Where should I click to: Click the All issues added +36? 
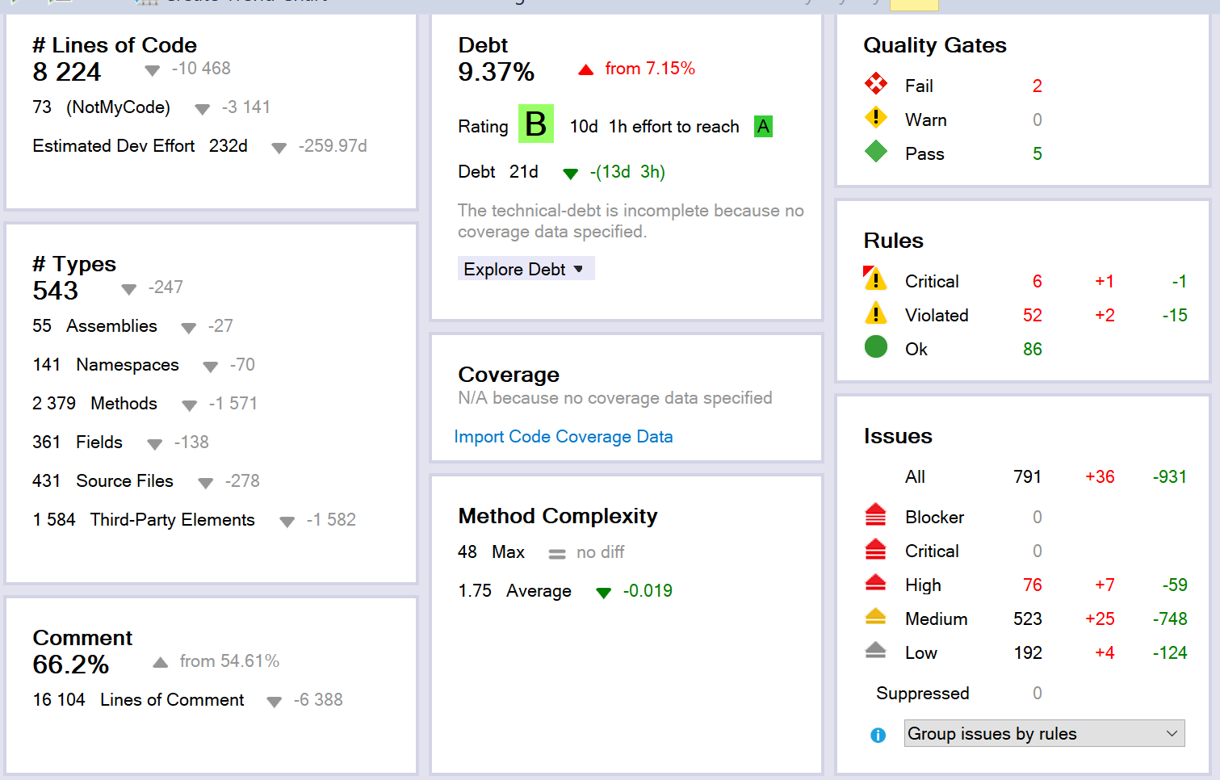pyautogui.click(x=1100, y=477)
